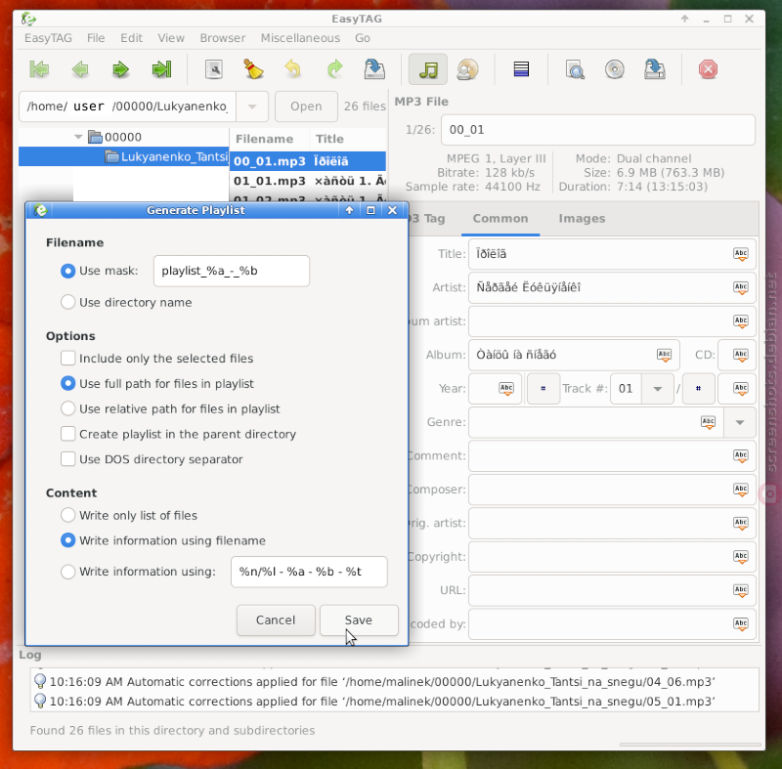The height and width of the screenshot is (769, 782).
Task: Save files with the toolbar save icon
Action: coord(374,69)
